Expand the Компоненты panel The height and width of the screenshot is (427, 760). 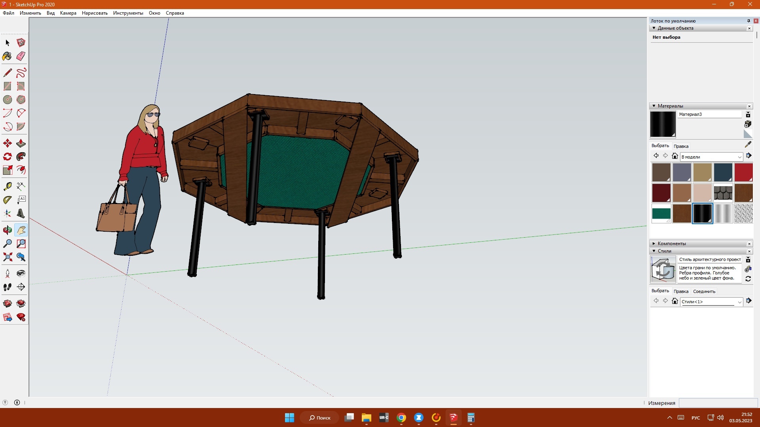pyautogui.click(x=654, y=244)
